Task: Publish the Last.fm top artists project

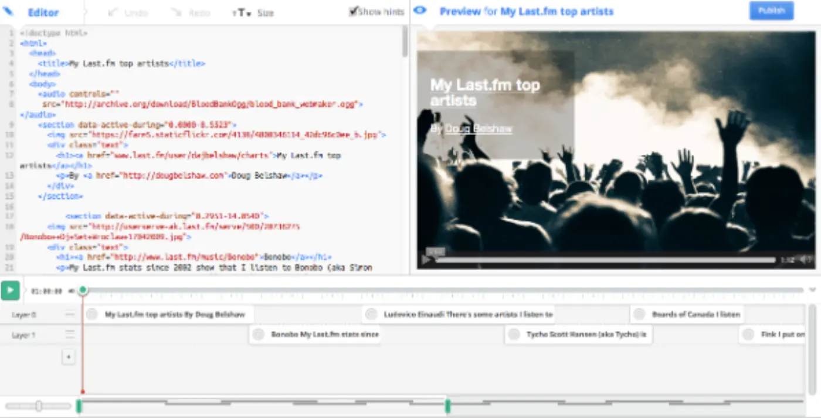Action: click(x=771, y=11)
